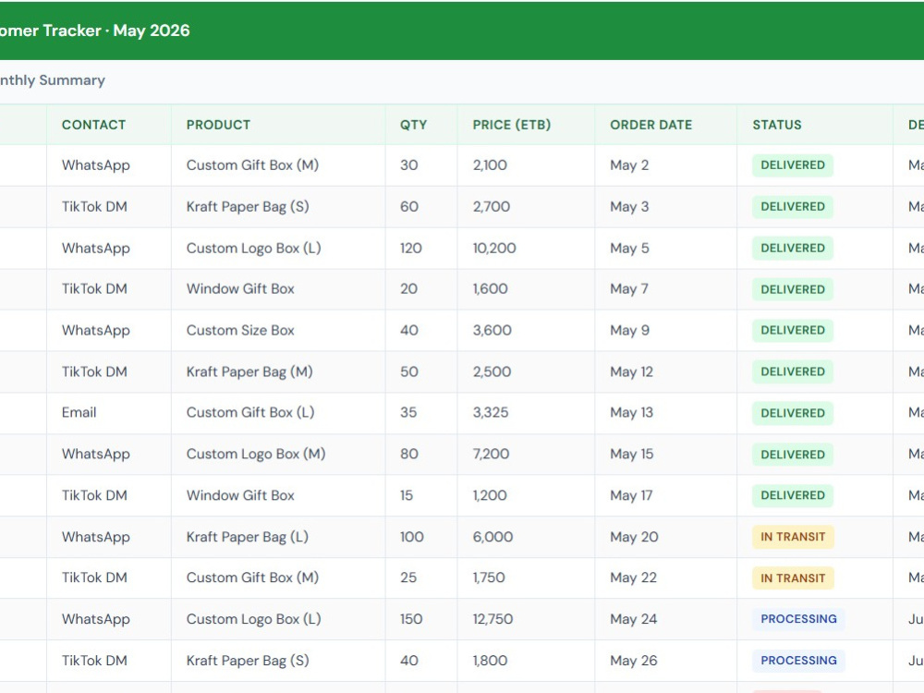This screenshot has width=924, height=693.
Task: Sort by the CONTACT column header
Action: [x=93, y=125]
